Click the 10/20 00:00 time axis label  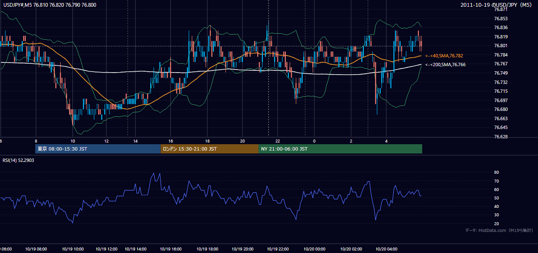pyautogui.click(x=314, y=249)
